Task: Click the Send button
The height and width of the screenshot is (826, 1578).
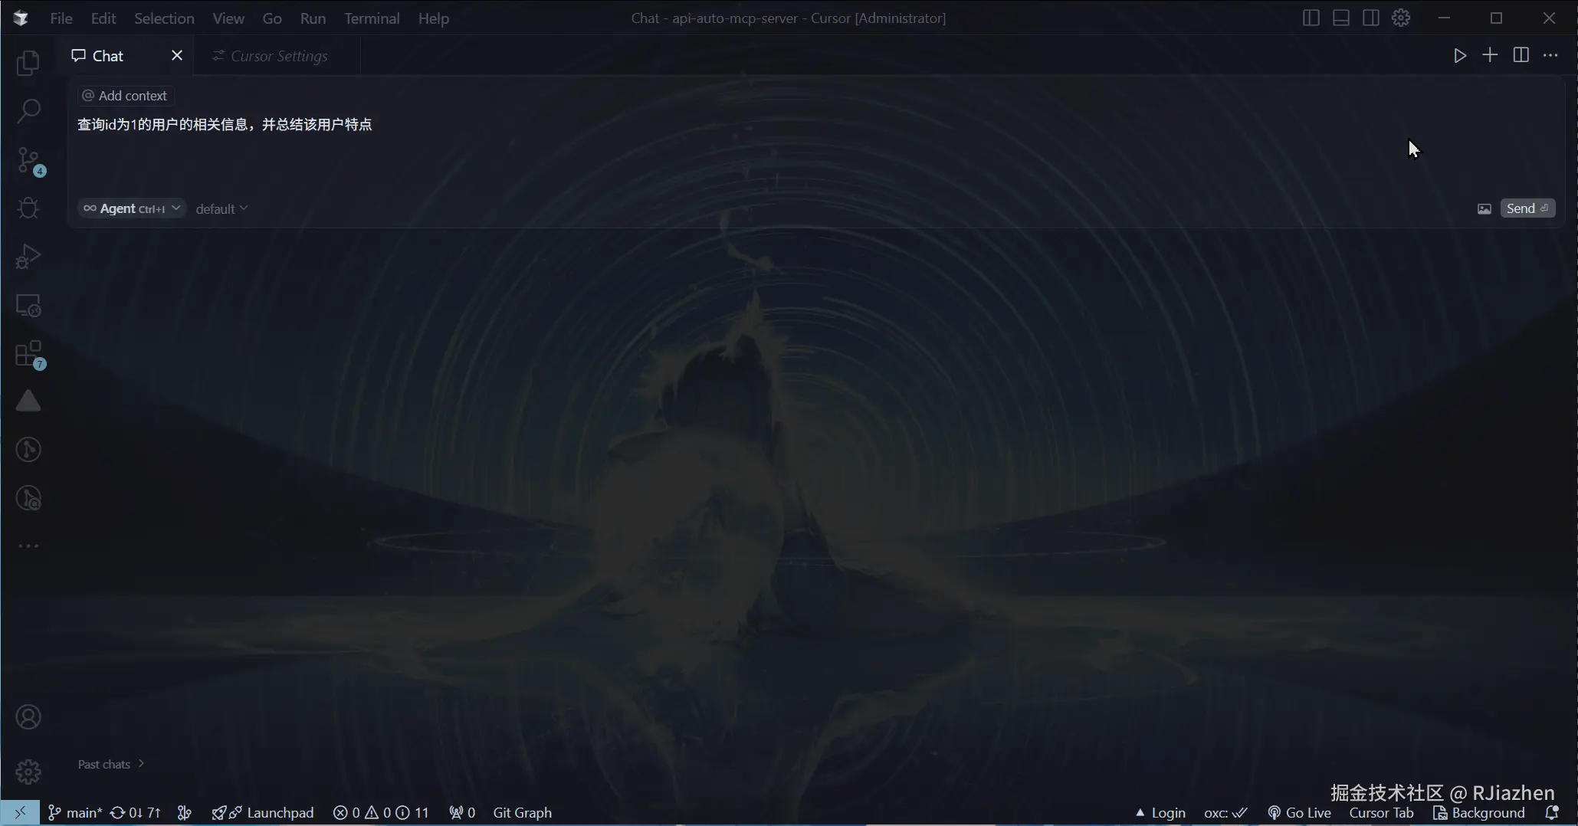Action: 1527,208
